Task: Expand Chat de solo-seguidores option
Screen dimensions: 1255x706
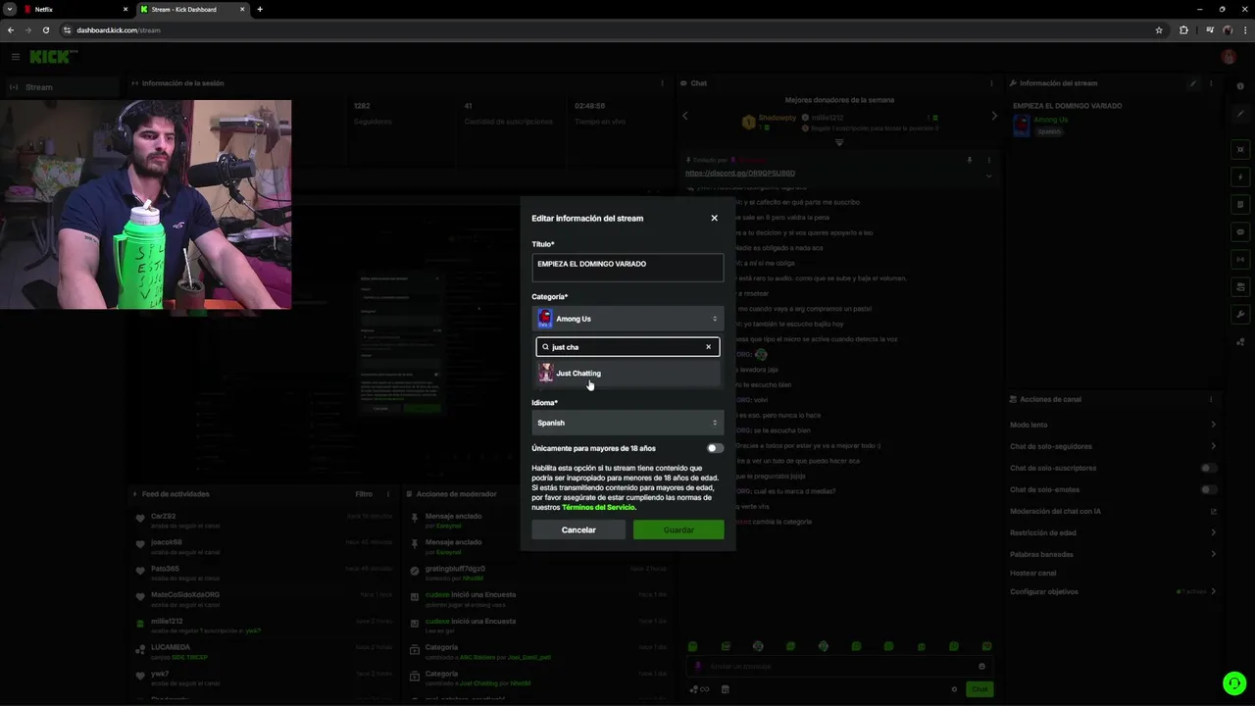Action: click(1114, 446)
